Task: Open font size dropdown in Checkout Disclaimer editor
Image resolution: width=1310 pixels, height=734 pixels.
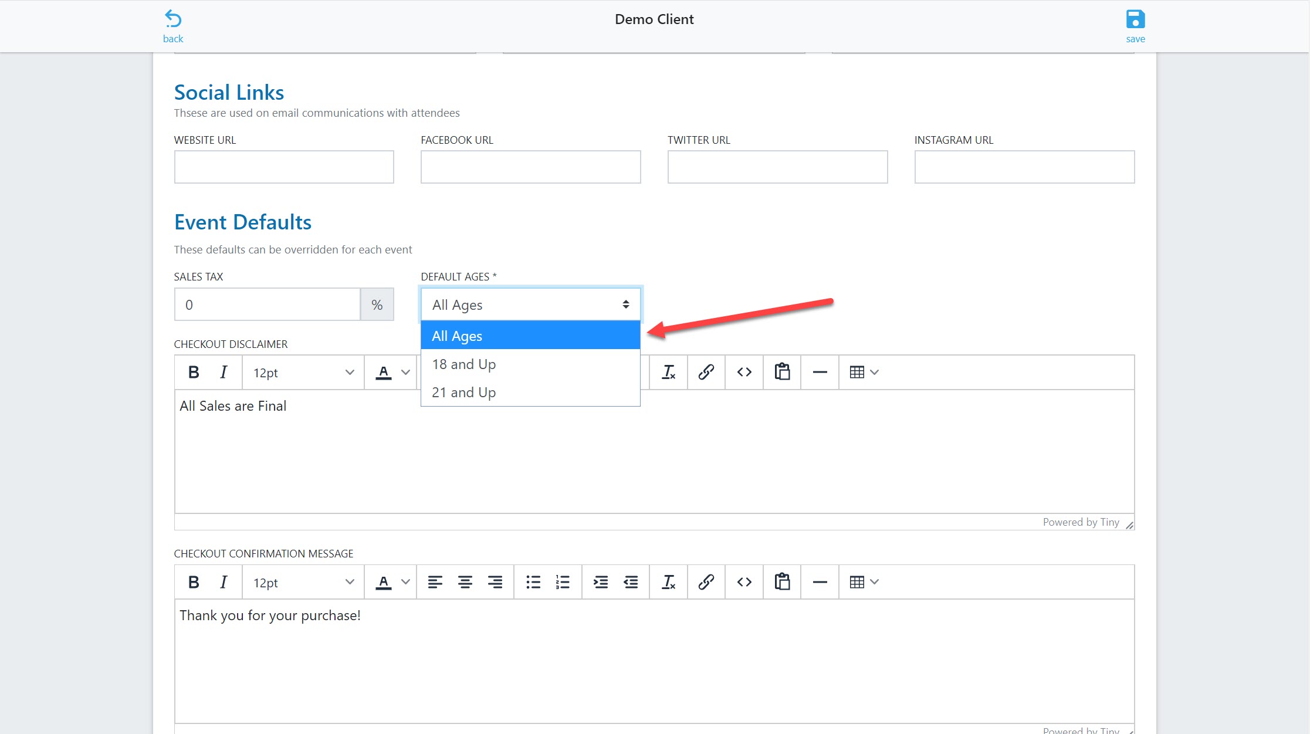Action: click(x=303, y=373)
